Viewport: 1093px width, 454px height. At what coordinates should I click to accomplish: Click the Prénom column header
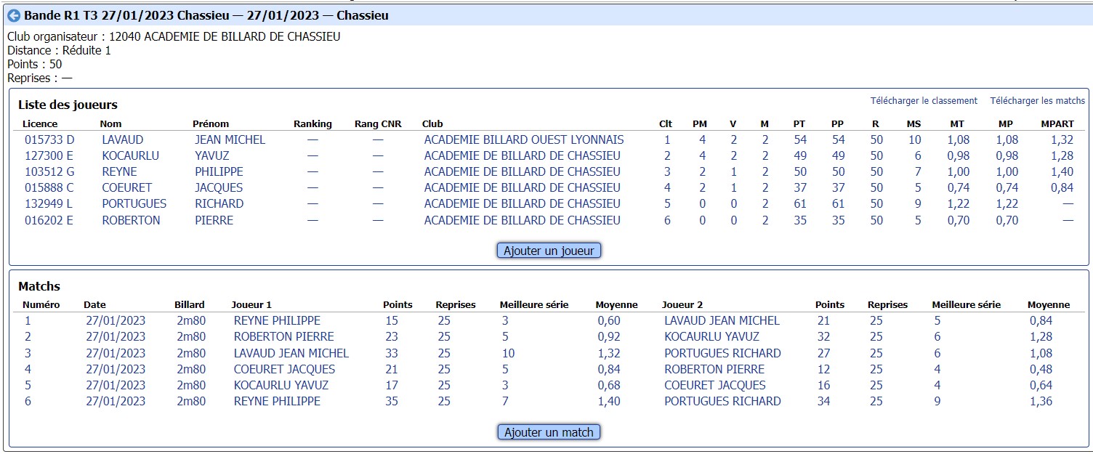(211, 123)
